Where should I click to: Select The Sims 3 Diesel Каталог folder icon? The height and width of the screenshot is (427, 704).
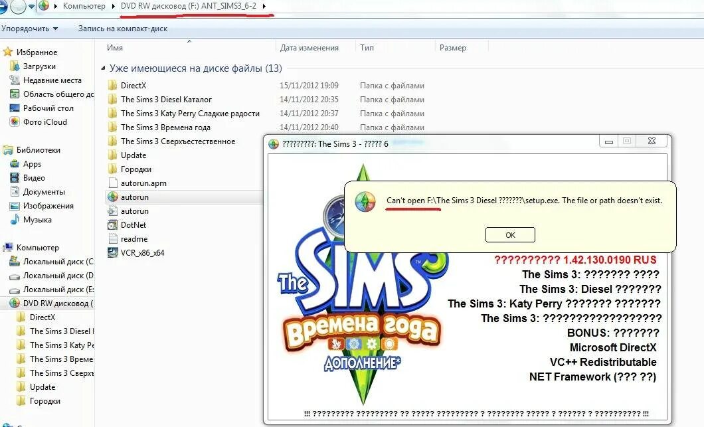113,99
